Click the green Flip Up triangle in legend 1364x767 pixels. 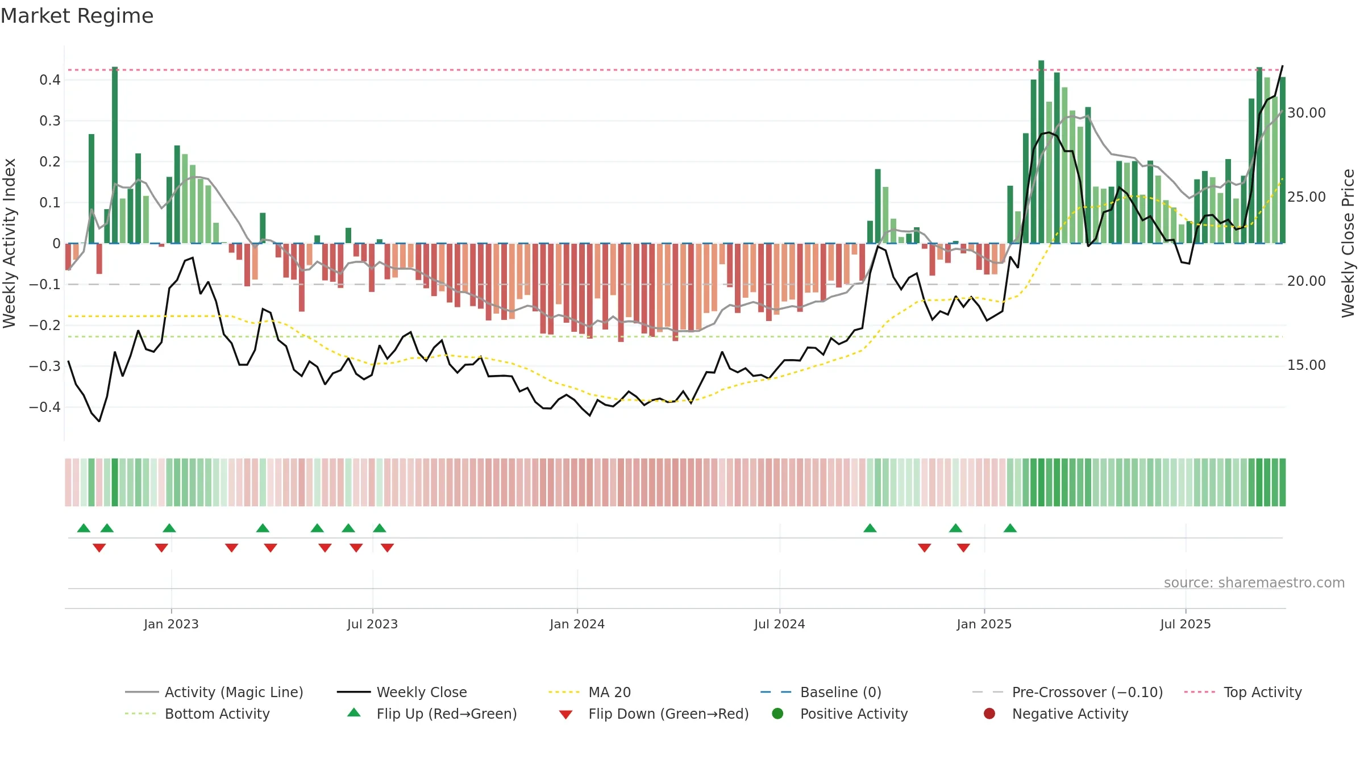354,712
